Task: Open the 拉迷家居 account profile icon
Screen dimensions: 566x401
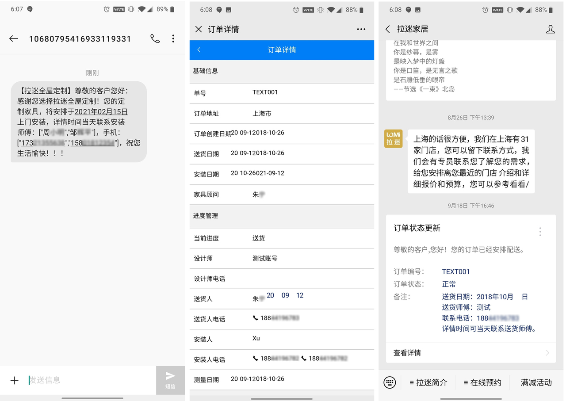Action: pos(551,29)
